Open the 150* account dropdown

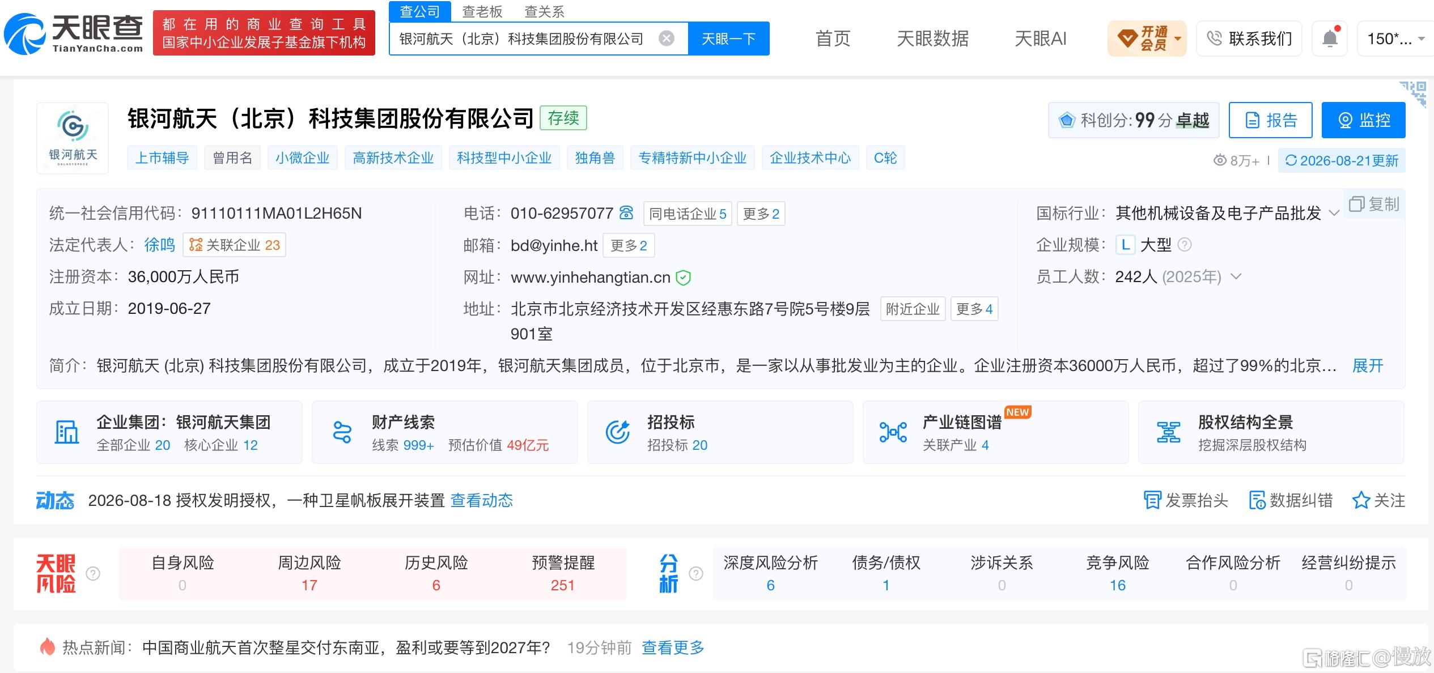tap(1395, 39)
